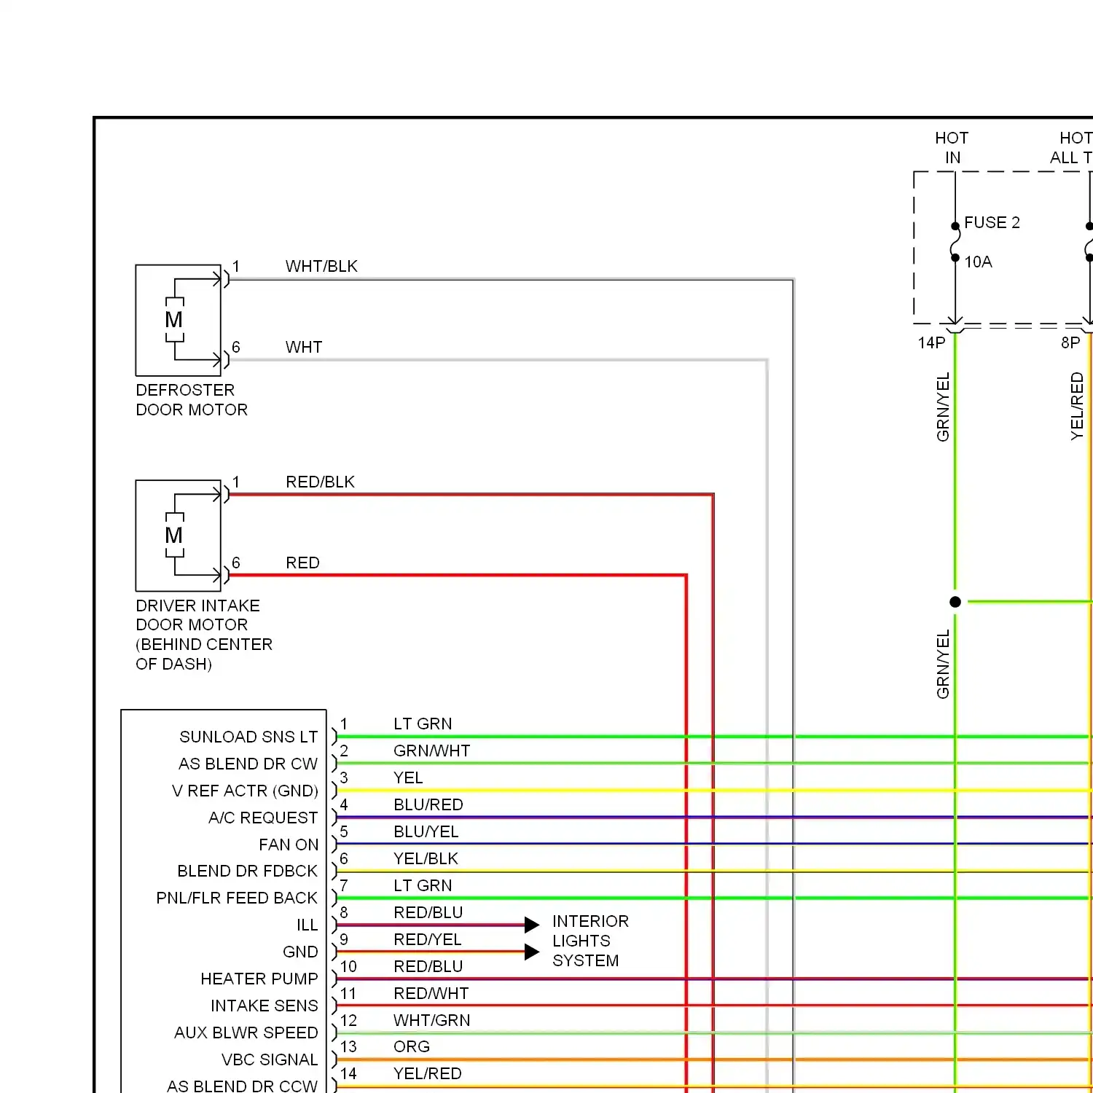Screen dimensions: 1093x1093
Task: Click the 8P connector label
Action: pyautogui.click(x=1070, y=342)
